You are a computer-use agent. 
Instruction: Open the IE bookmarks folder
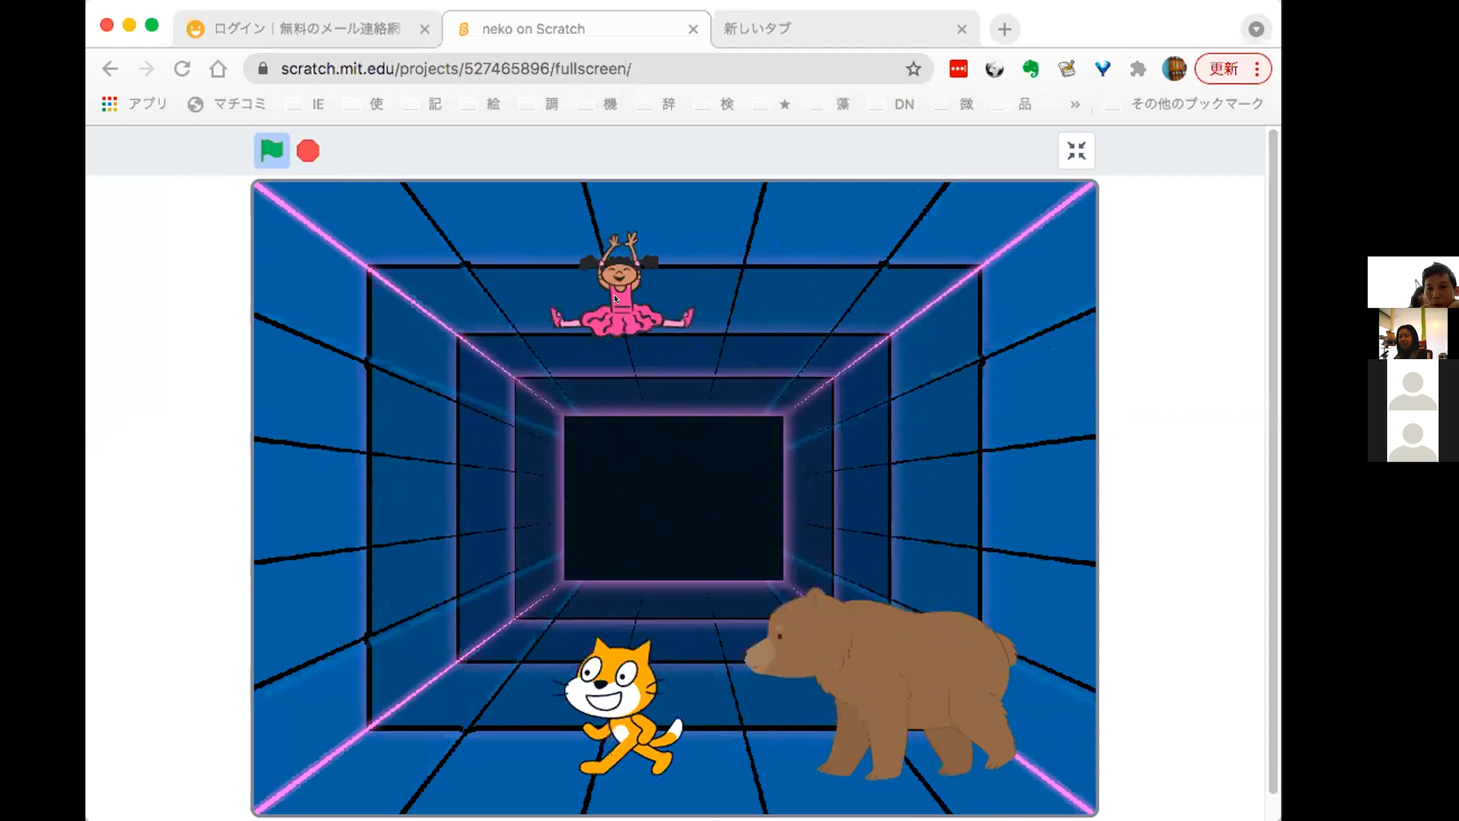[306, 104]
